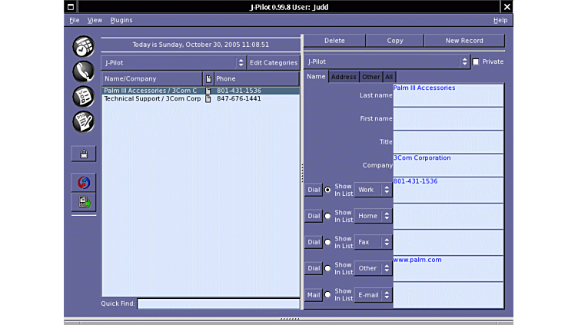Screen dimensions: 578x325
Task: Open the Plugins menu
Action: coord(121,20)
